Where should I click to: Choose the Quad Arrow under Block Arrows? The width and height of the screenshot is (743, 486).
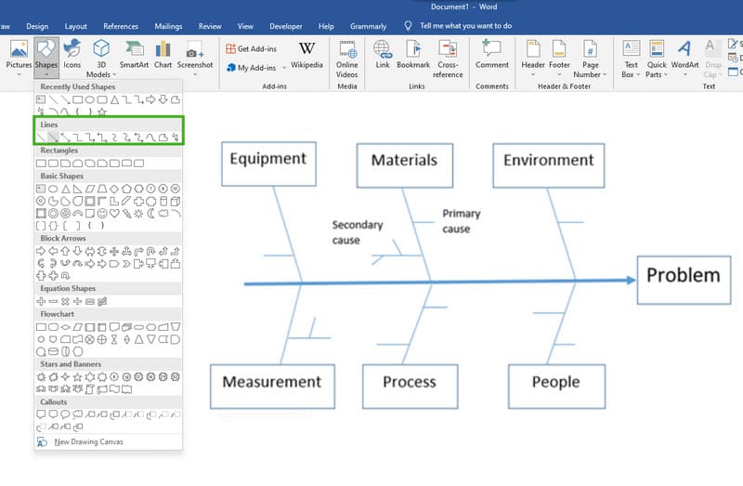pos(114,251)
